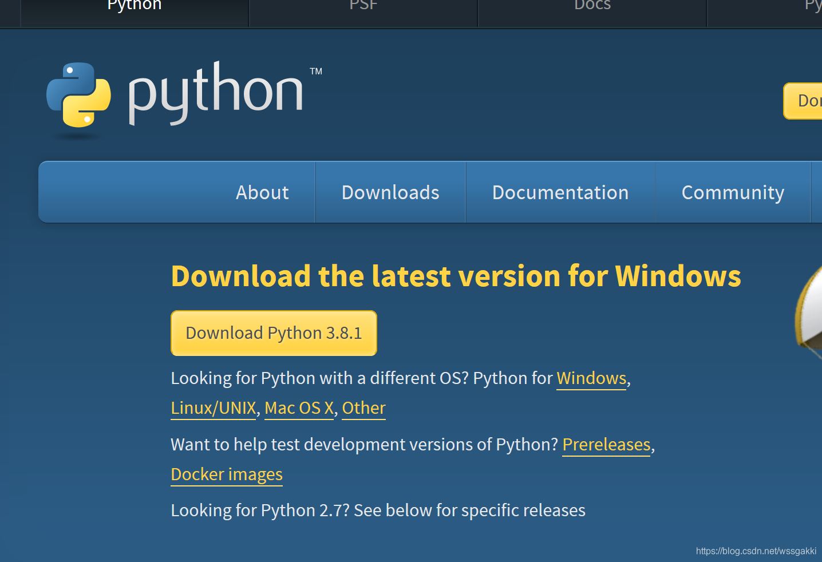Image resolution: width=822 pixels, height=562 pixels.
Task: Click the Python snake logo icon
Action: pyautogui.click(x=78, y=94)
